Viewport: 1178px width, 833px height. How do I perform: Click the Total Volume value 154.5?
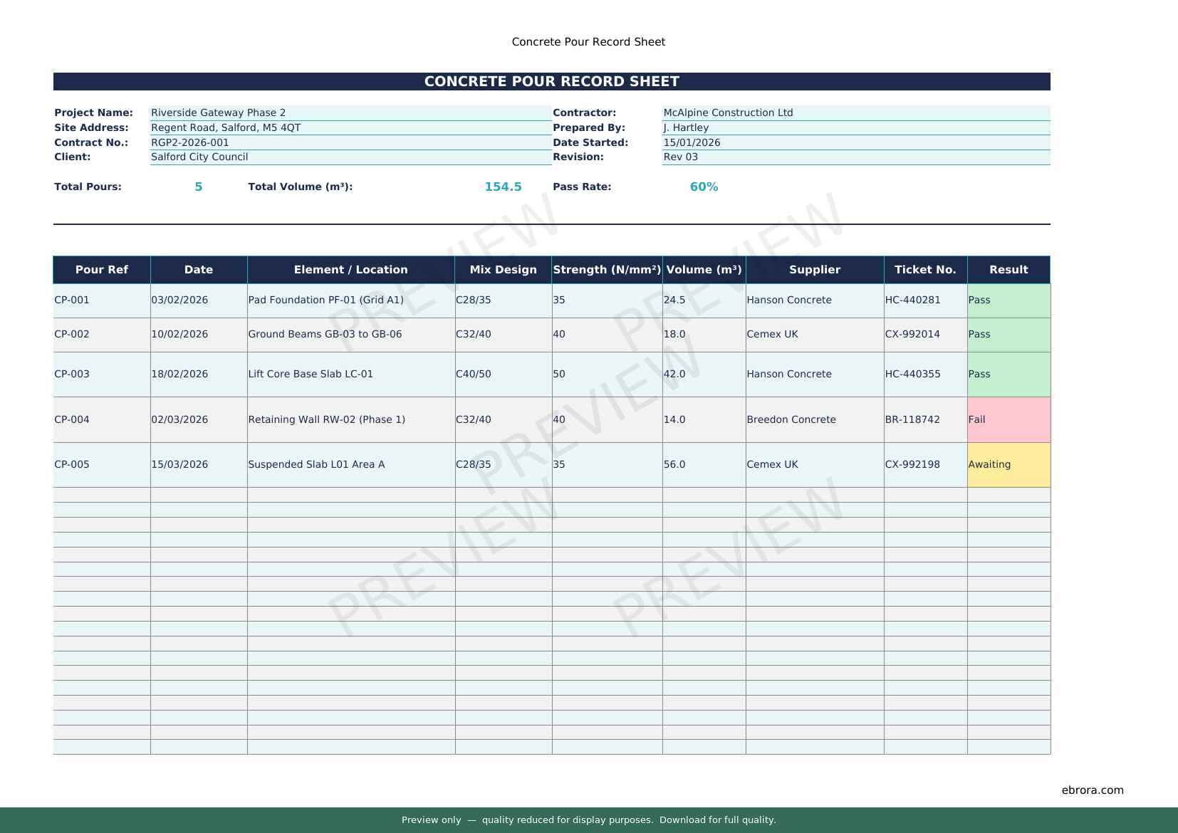coord(503,187)
